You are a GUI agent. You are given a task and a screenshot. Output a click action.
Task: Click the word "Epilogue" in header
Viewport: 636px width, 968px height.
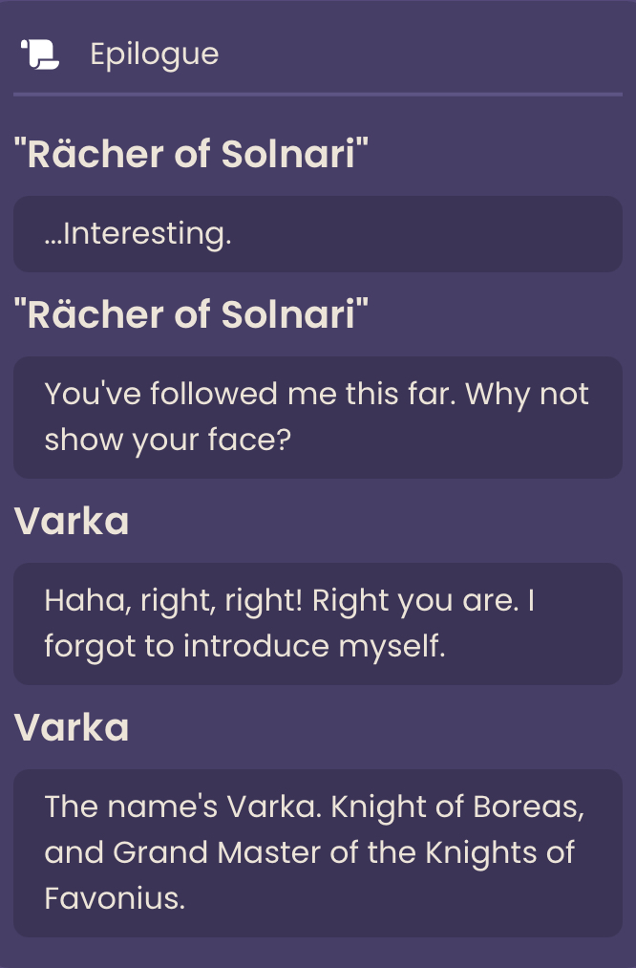point(155,54)
